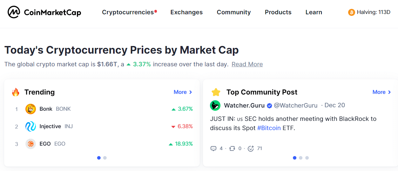
Task: Open the #Bitcoin hashtag link
Action: point(269,128)
